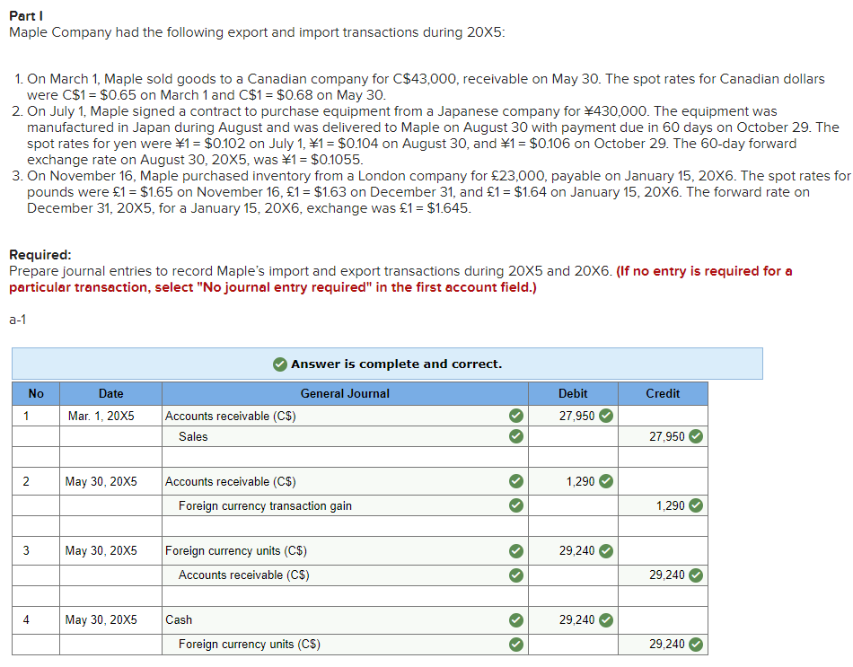Click the date cell showing Mar. 1, 20X5

click(x=109, y=416)
